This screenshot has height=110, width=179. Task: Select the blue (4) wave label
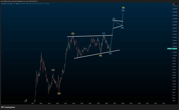122,28
